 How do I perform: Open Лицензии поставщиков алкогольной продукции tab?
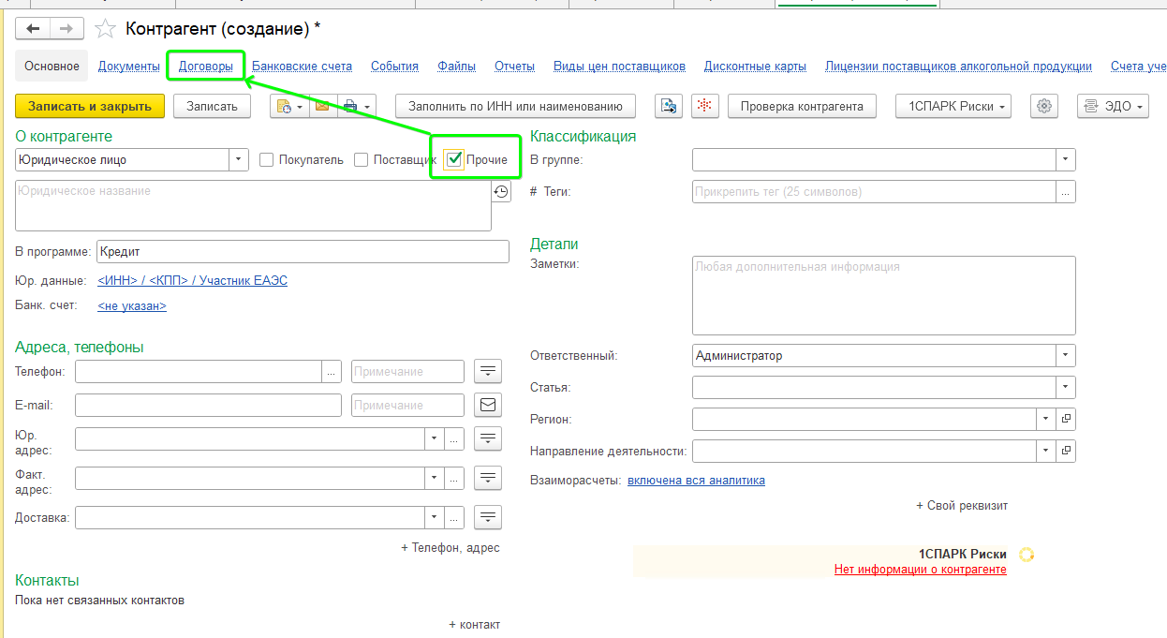click(958, 67)
